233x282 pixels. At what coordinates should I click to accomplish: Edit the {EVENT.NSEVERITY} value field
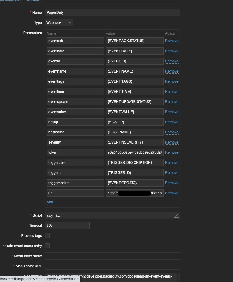(x=135, y=142)
